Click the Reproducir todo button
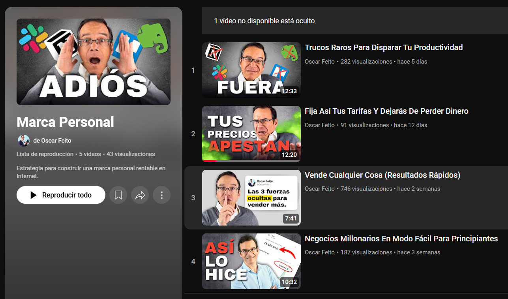 [x=61, y=195]
